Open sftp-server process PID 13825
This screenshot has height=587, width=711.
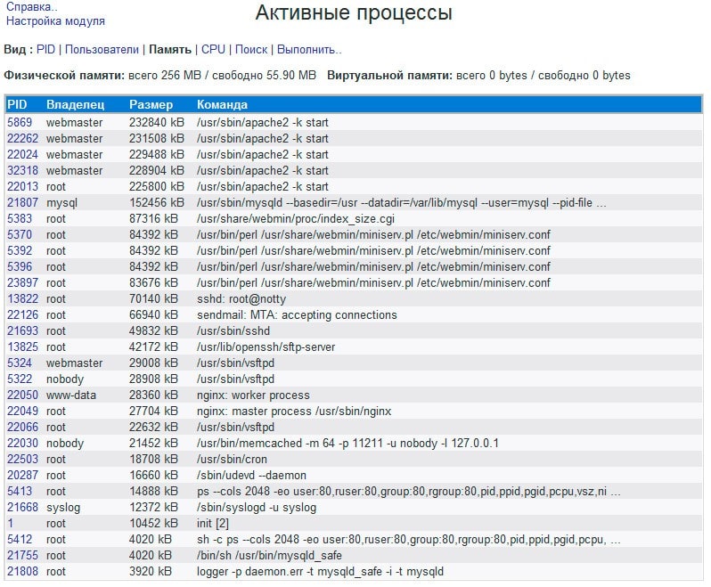[22, 346]
